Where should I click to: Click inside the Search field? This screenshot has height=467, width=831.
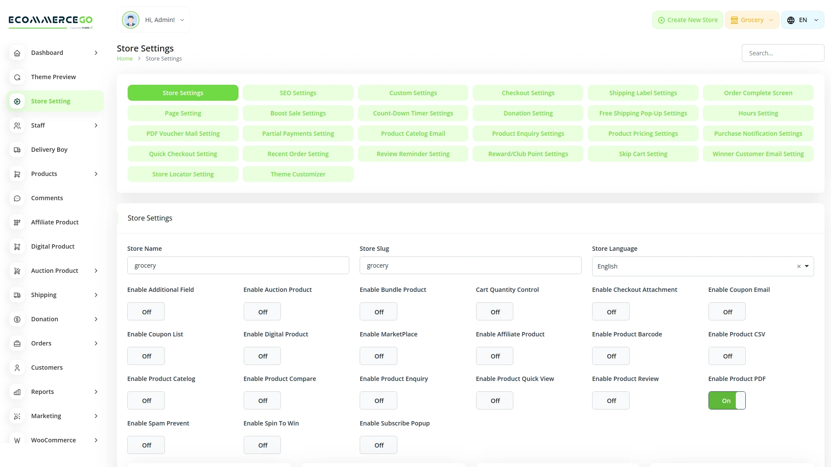783,53
